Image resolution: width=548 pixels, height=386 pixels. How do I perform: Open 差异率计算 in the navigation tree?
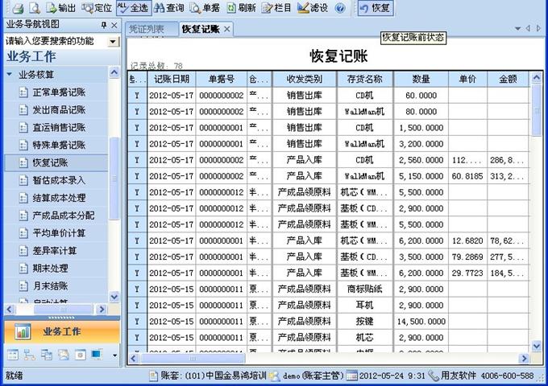[55, 250]
